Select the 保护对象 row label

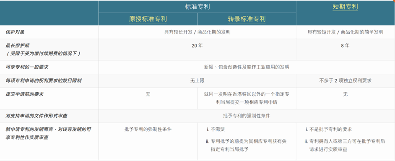(x=15, y=32)
